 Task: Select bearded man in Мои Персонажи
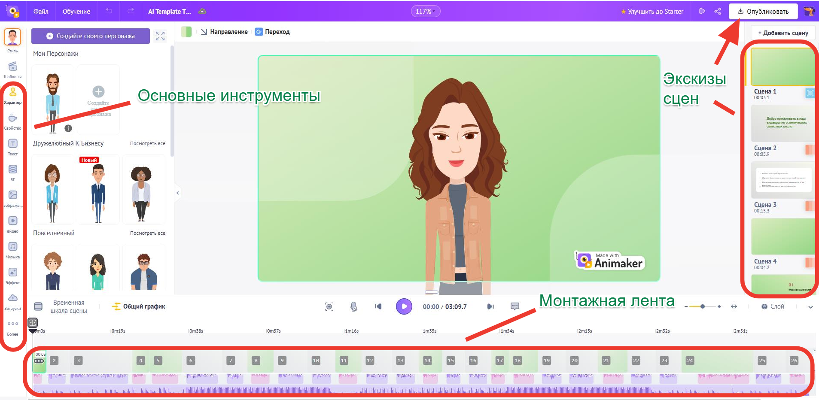53,100
